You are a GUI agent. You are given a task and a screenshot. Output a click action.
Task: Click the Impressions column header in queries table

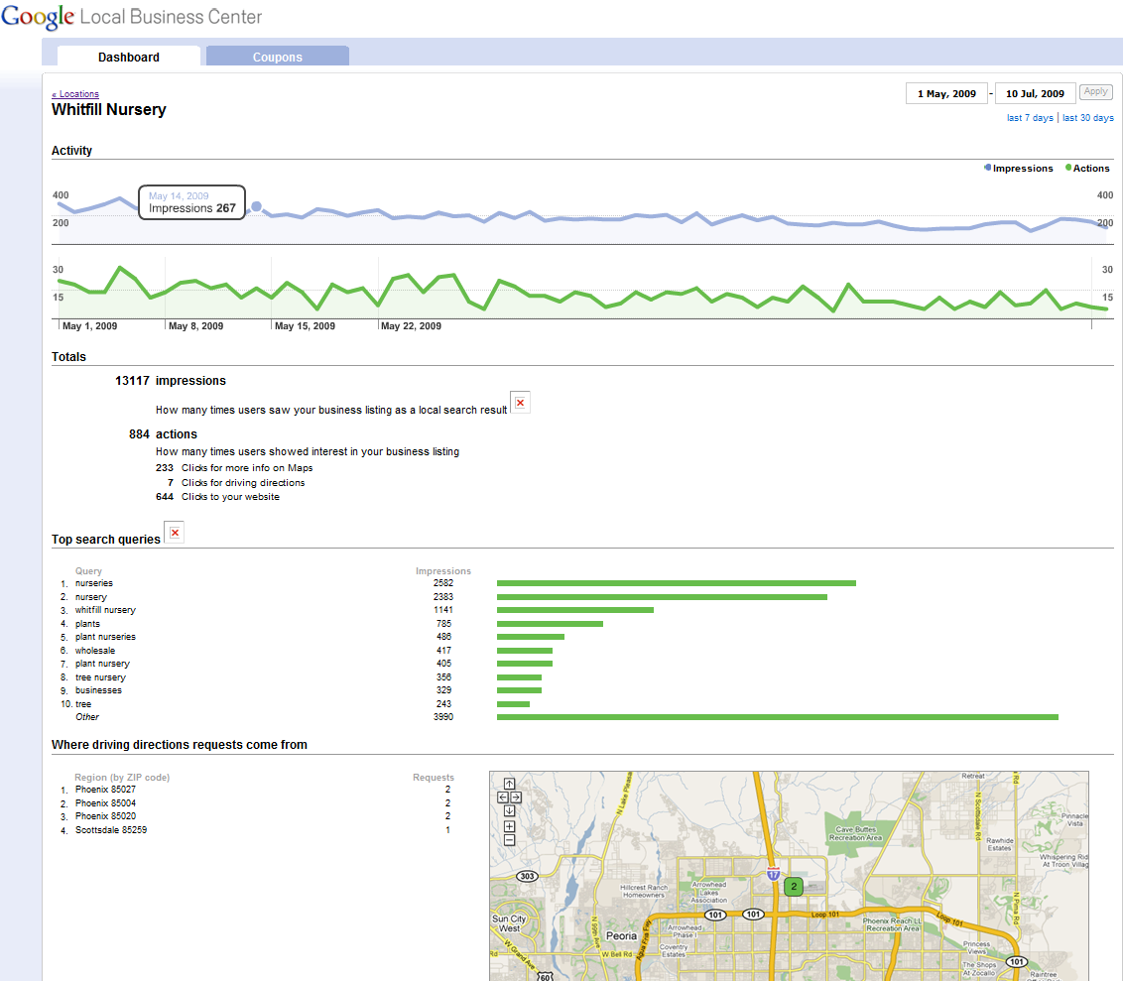click(443, 571)
